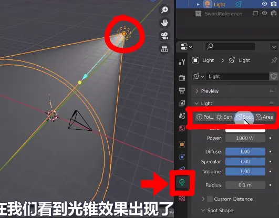Click animate dot next to Radius
This screenshot has height=218, width=279.
click(270, 185)
